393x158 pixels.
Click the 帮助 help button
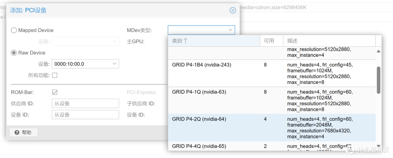click(24, 133)
